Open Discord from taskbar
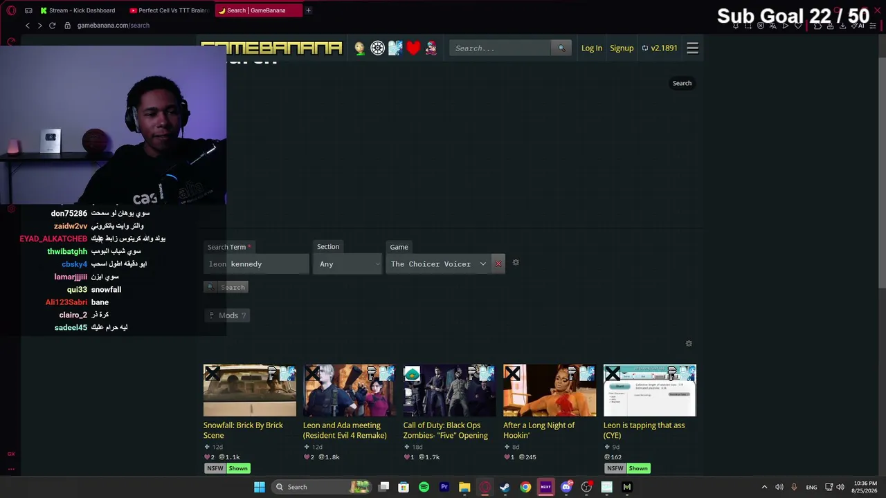This screenshot has height=498, width=886. pos(566,487)
